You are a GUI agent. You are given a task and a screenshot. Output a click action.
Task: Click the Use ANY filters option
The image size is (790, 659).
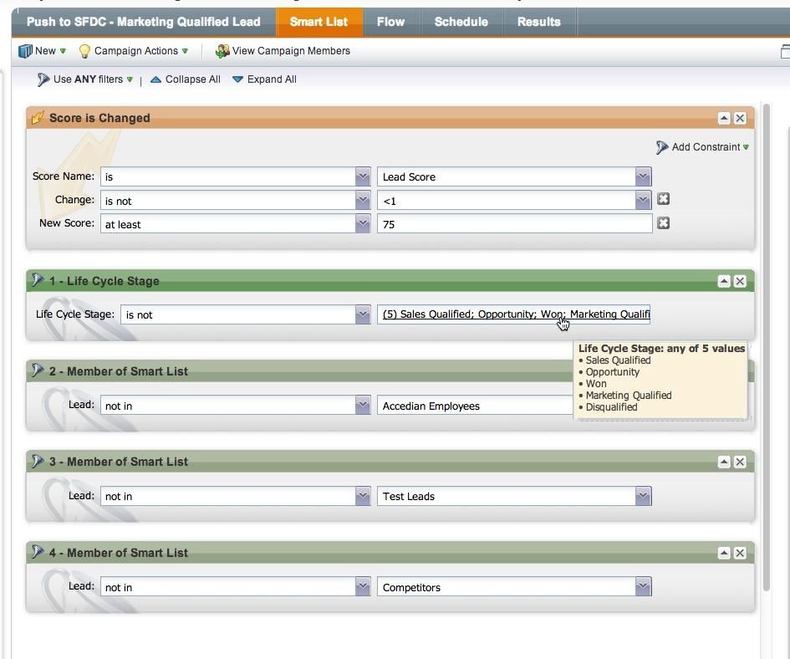tap(85, 79)
